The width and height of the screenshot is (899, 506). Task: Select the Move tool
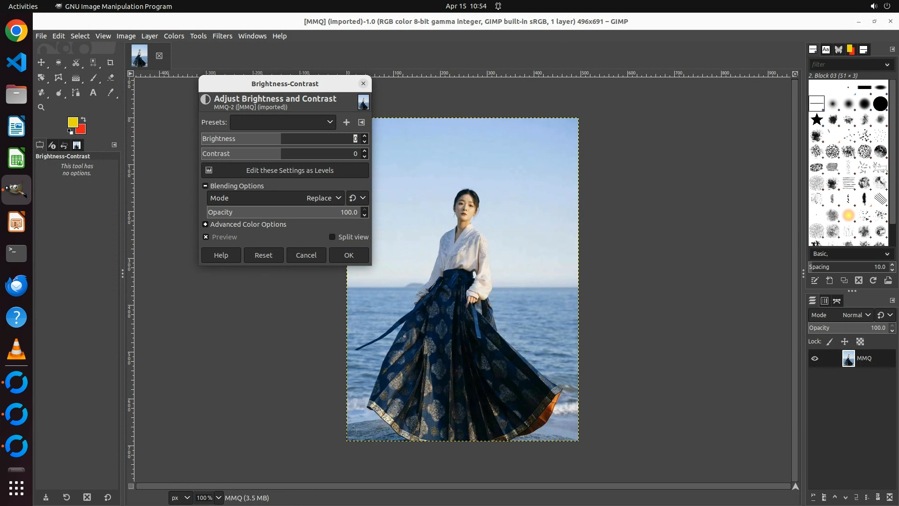[41, 62]
